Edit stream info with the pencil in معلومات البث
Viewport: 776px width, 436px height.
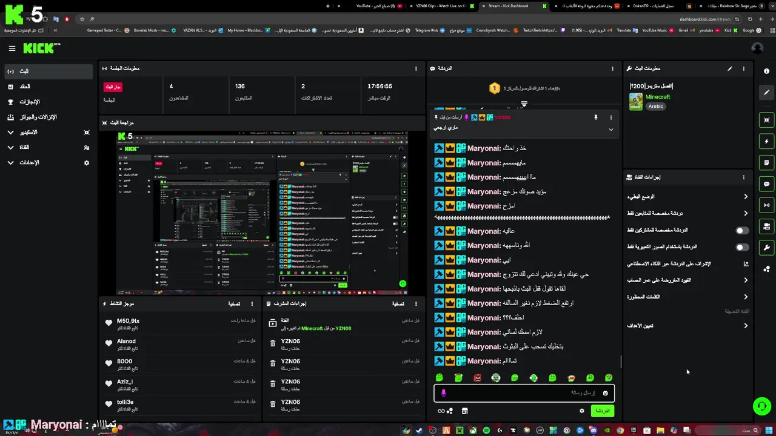point(729,68)
